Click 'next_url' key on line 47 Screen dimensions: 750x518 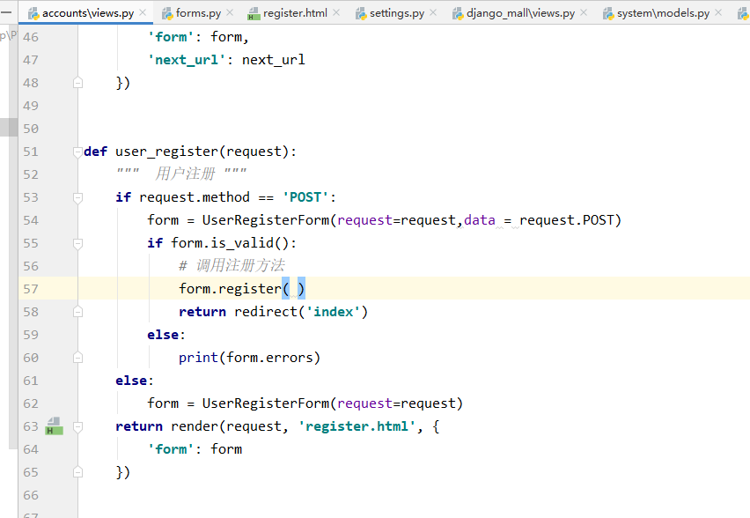186,60
